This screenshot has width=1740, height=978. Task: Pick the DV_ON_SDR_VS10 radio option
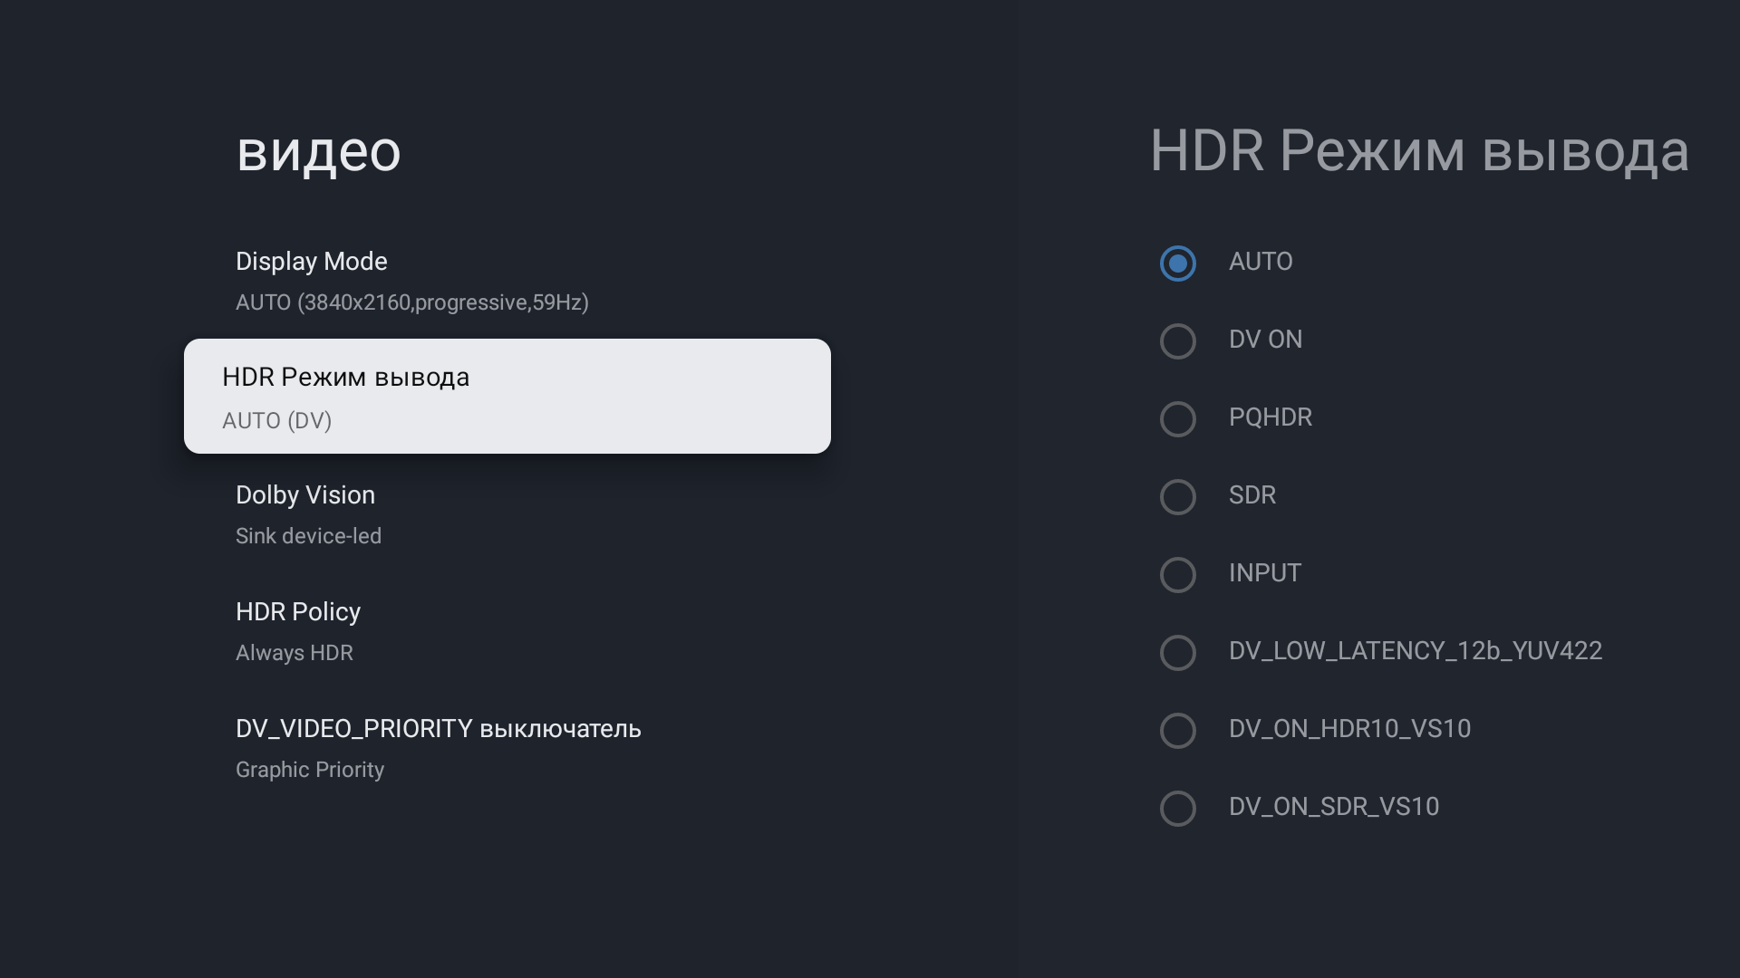pyautogui.click(x=1177, y=809)
